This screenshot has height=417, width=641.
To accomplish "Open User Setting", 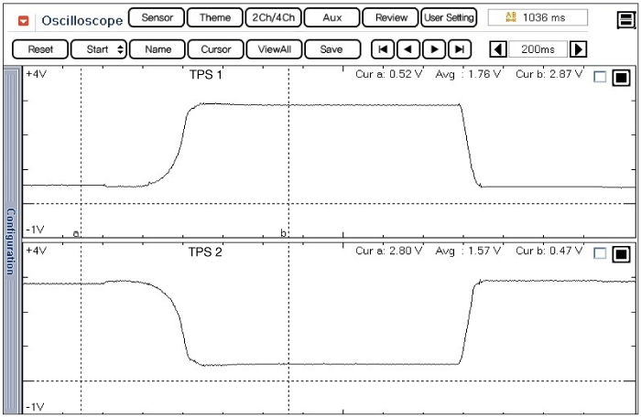I will pyautogui.click(x=449, y=18).
